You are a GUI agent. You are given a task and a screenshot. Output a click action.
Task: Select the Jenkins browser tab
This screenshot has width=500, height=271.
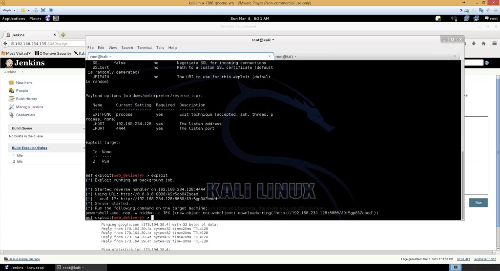tap(30, 35)
